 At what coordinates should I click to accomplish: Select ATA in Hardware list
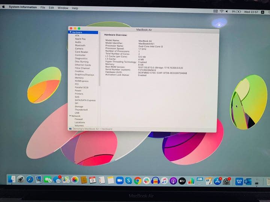coord(77,36)
